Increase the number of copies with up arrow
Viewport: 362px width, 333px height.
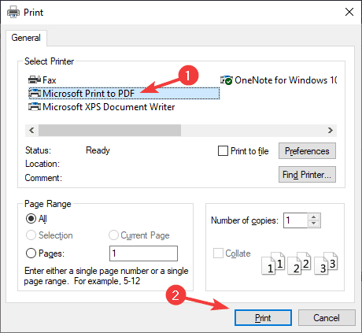314,217
